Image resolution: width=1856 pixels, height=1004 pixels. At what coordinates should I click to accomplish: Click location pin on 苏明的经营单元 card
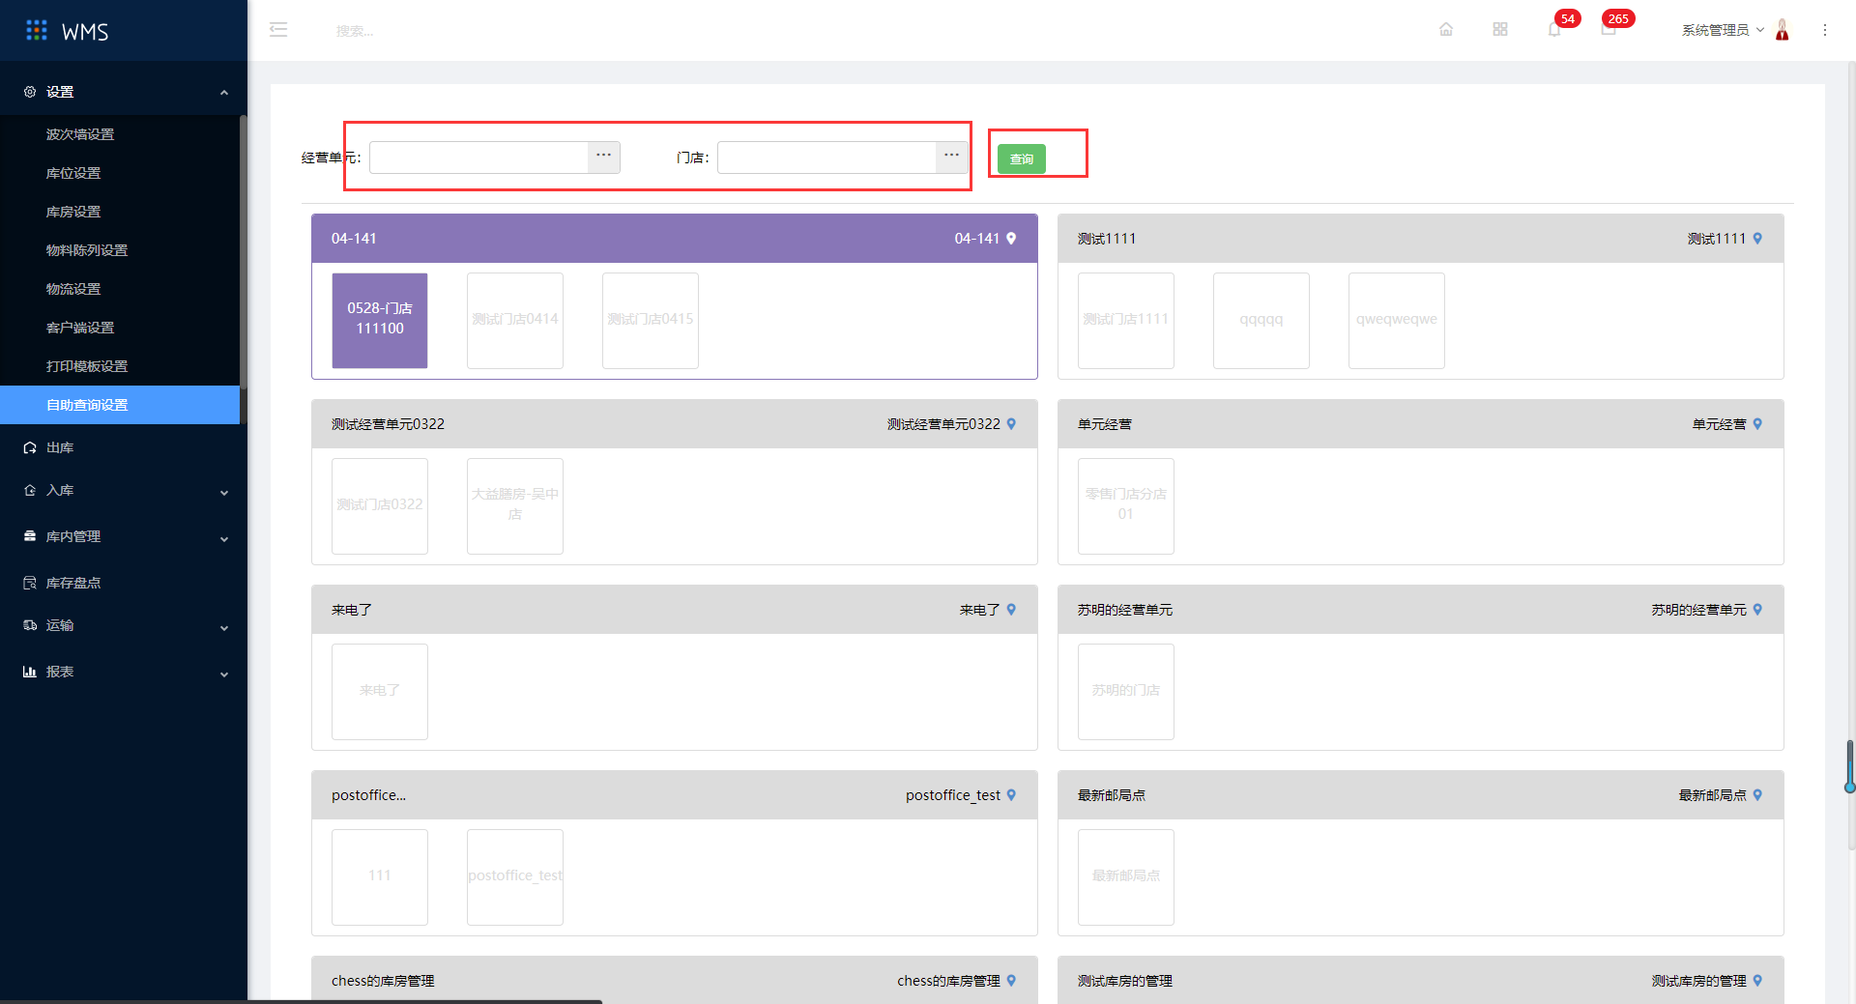(1757, 610)
